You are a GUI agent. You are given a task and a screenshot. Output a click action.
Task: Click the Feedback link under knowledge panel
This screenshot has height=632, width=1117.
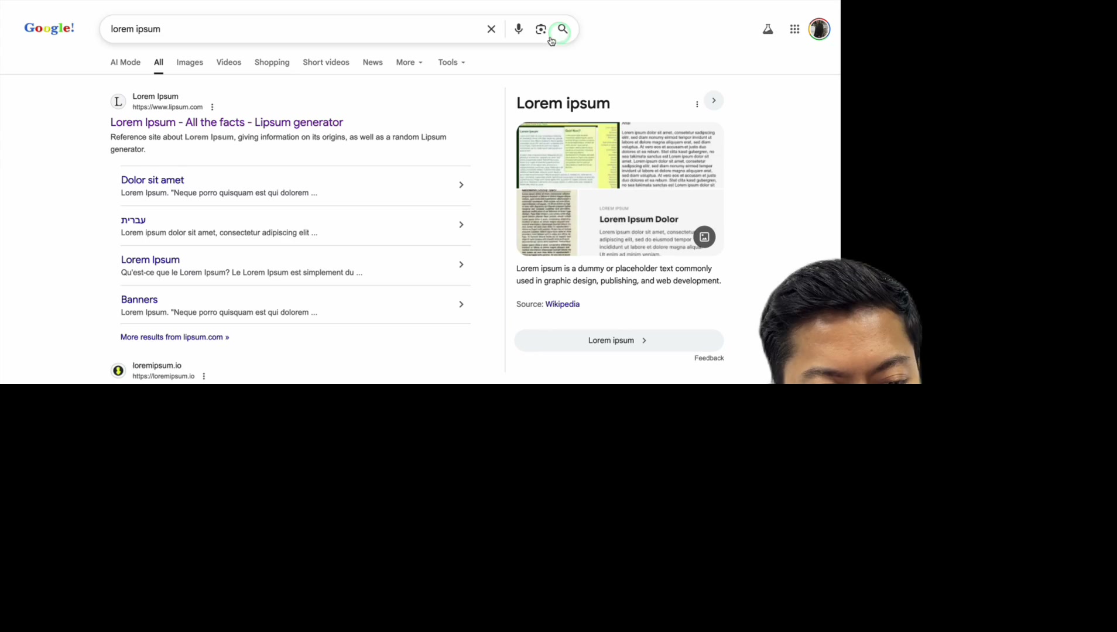(x=709, y=358)
